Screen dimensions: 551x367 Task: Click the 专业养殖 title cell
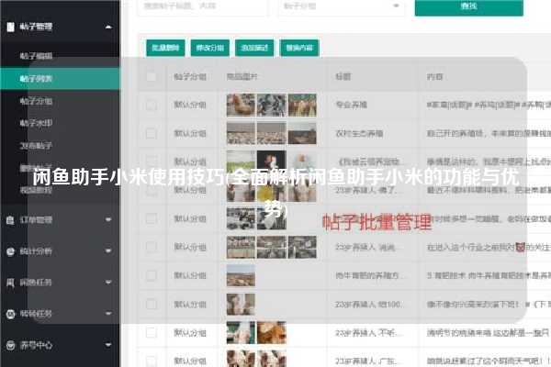[x=352, y=105]
